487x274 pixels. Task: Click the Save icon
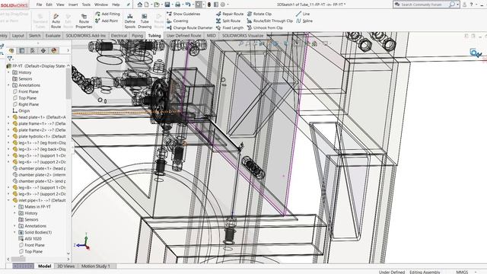click(167, 5)
